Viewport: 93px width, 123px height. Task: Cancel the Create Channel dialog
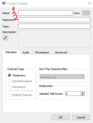(x=81, y=117)
